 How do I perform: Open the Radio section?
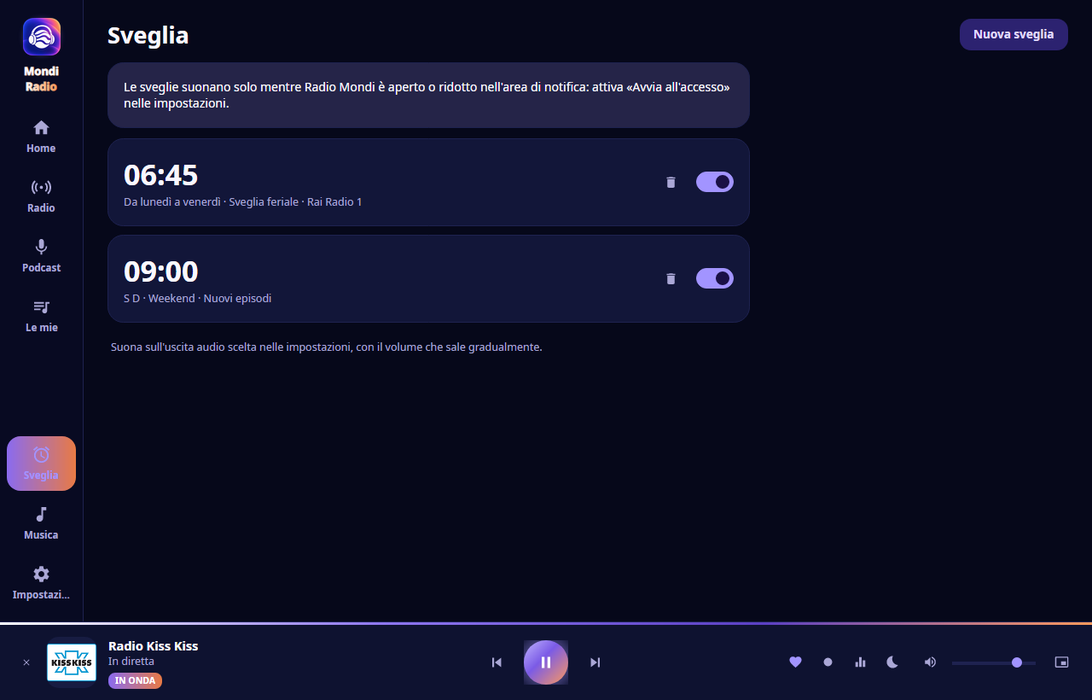(41, 197)
